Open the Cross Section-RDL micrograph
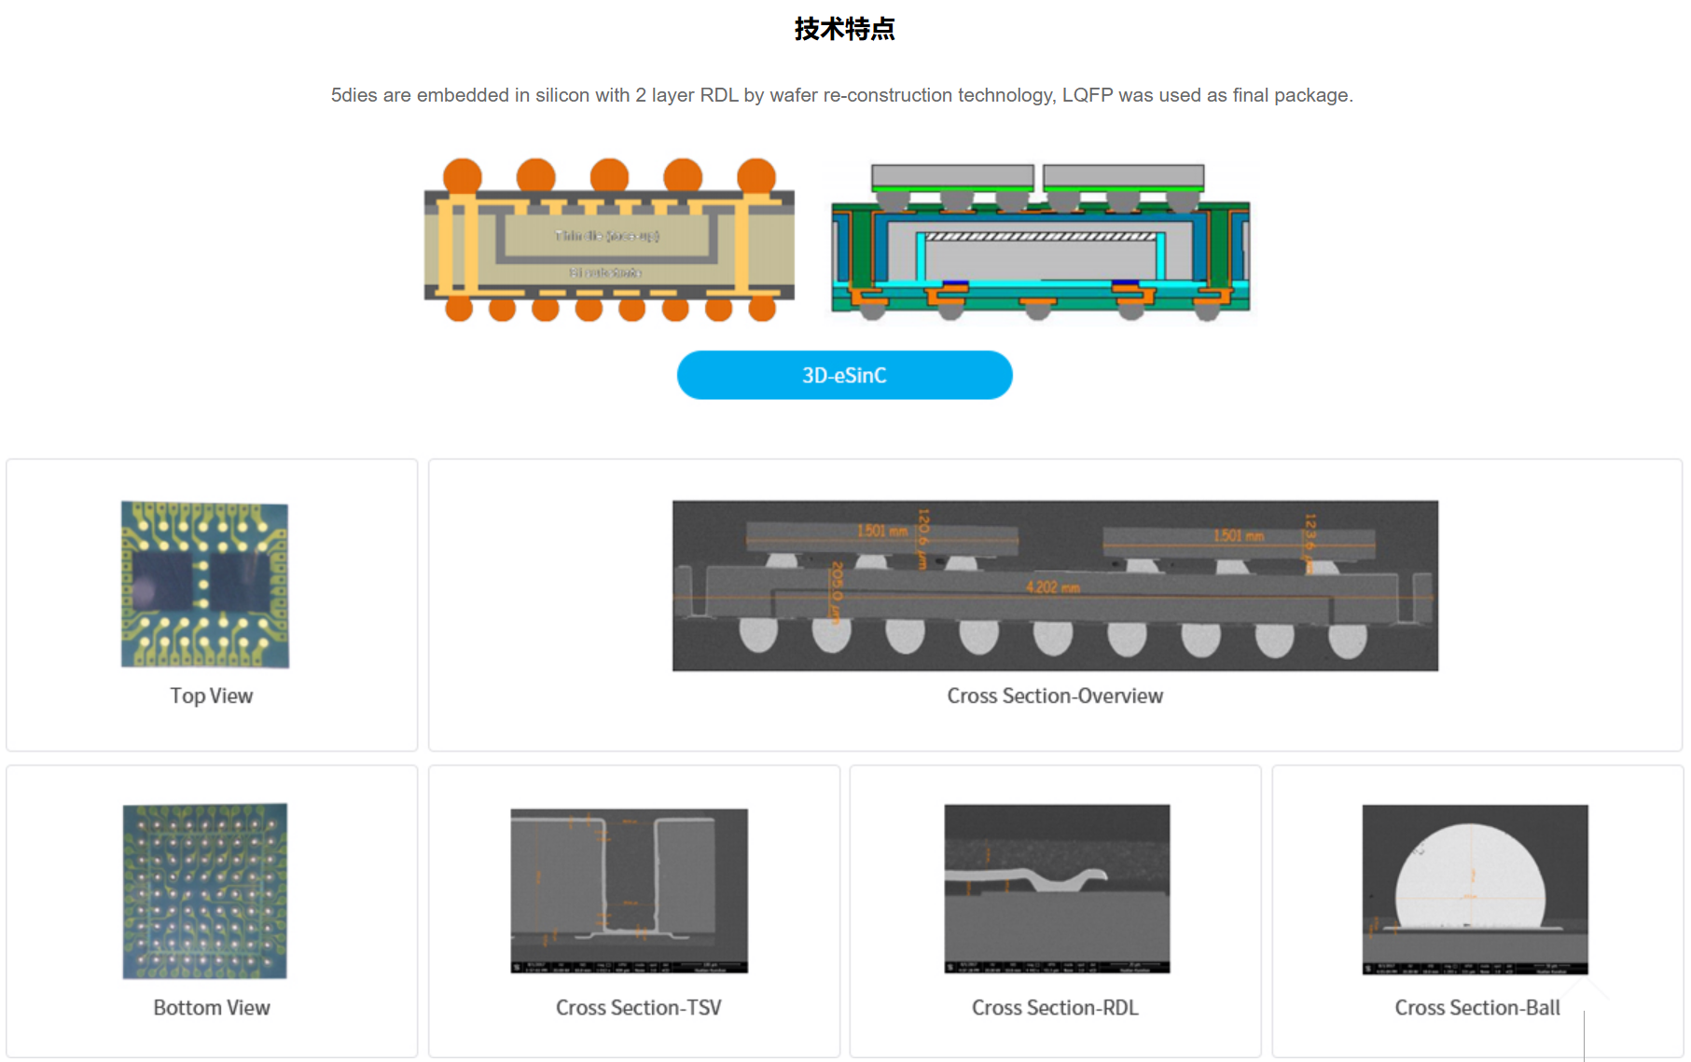Screen dimensions: 1691x1062 tap(1056, 888)
